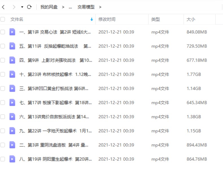Go forward with the right arrow
Image resolution: width=223 pixels, height=179 pixels.
14,7
